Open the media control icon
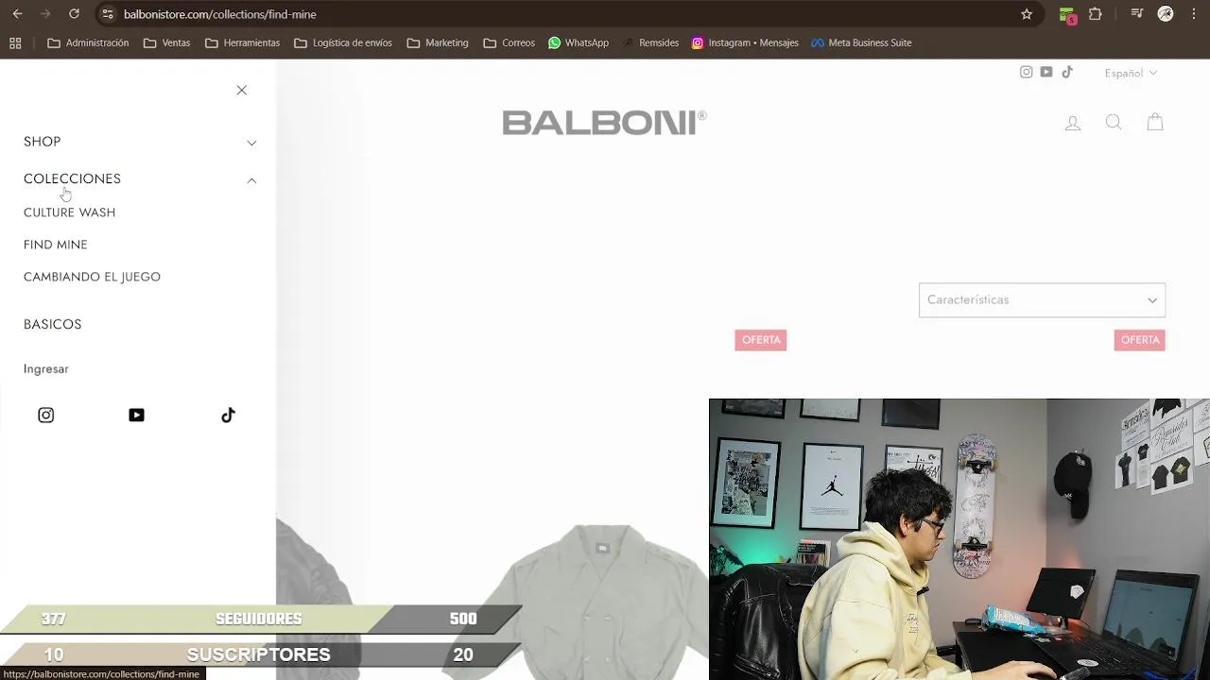 coord(1137,14)
